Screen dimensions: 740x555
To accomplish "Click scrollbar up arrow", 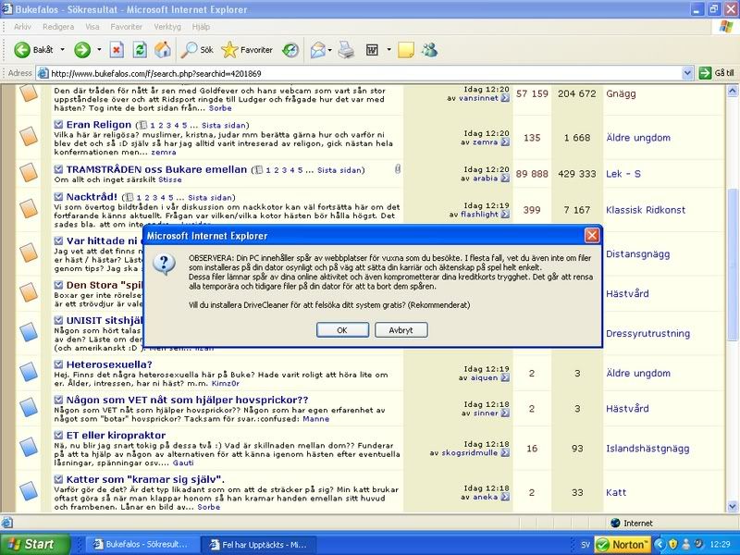I will 732,91.
